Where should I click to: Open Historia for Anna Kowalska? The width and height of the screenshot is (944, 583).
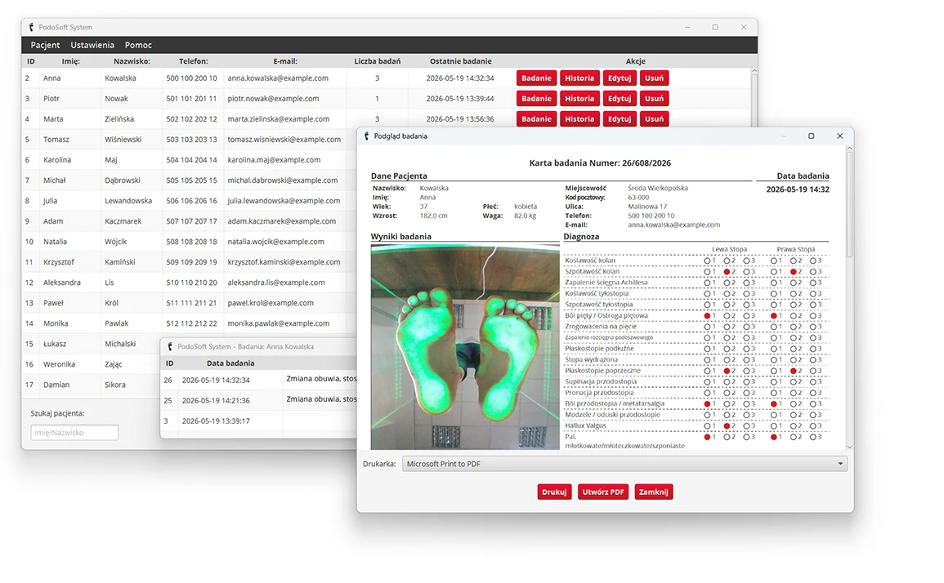579,78
